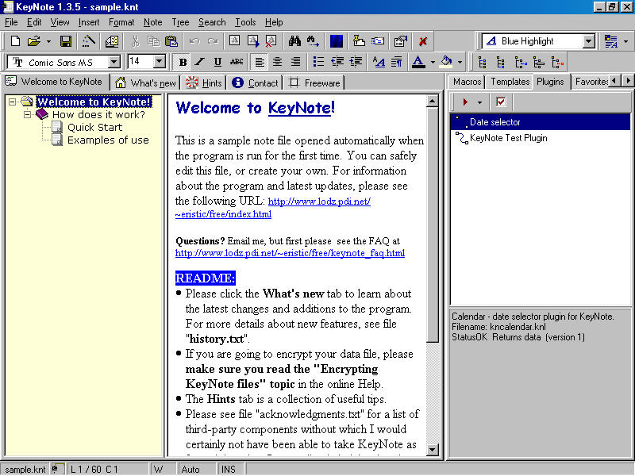Click the font color A swatch
Image resolution: width=635 pixels, height=476 pixels.
click(418, 63)
